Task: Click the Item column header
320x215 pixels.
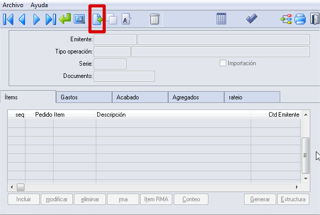Action: 75,115
